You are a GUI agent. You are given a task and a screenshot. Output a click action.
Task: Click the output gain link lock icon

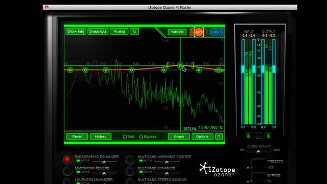tap(268, 136)
